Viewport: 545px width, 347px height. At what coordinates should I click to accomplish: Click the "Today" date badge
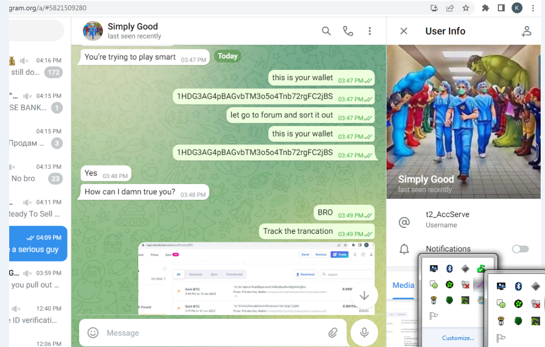click(x=228, y=56)
